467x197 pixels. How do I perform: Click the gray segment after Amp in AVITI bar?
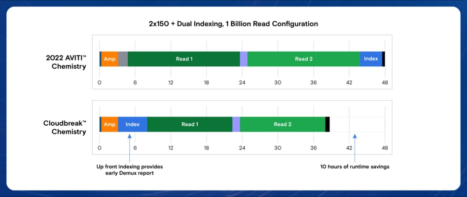tap(123, 59)
